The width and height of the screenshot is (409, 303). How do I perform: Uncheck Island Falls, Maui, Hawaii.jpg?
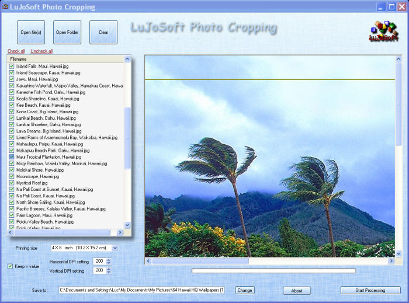[12, 66]
